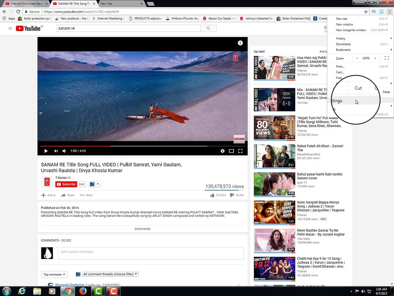Image resolution: width=394 pixels, height=296 pixels.
Task: Open Firefox from the taskbar
Action: coord(82,291)
